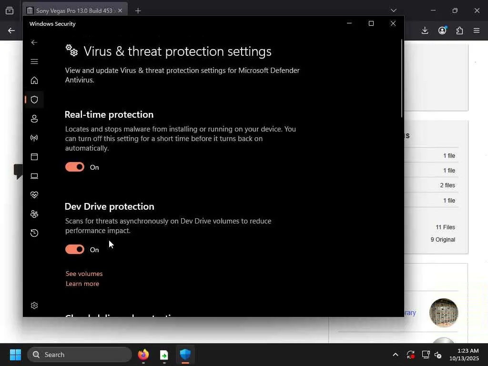Screen dimensions: 488x366
Task: Open a new browser tab
Action: (x=138, y=11)
